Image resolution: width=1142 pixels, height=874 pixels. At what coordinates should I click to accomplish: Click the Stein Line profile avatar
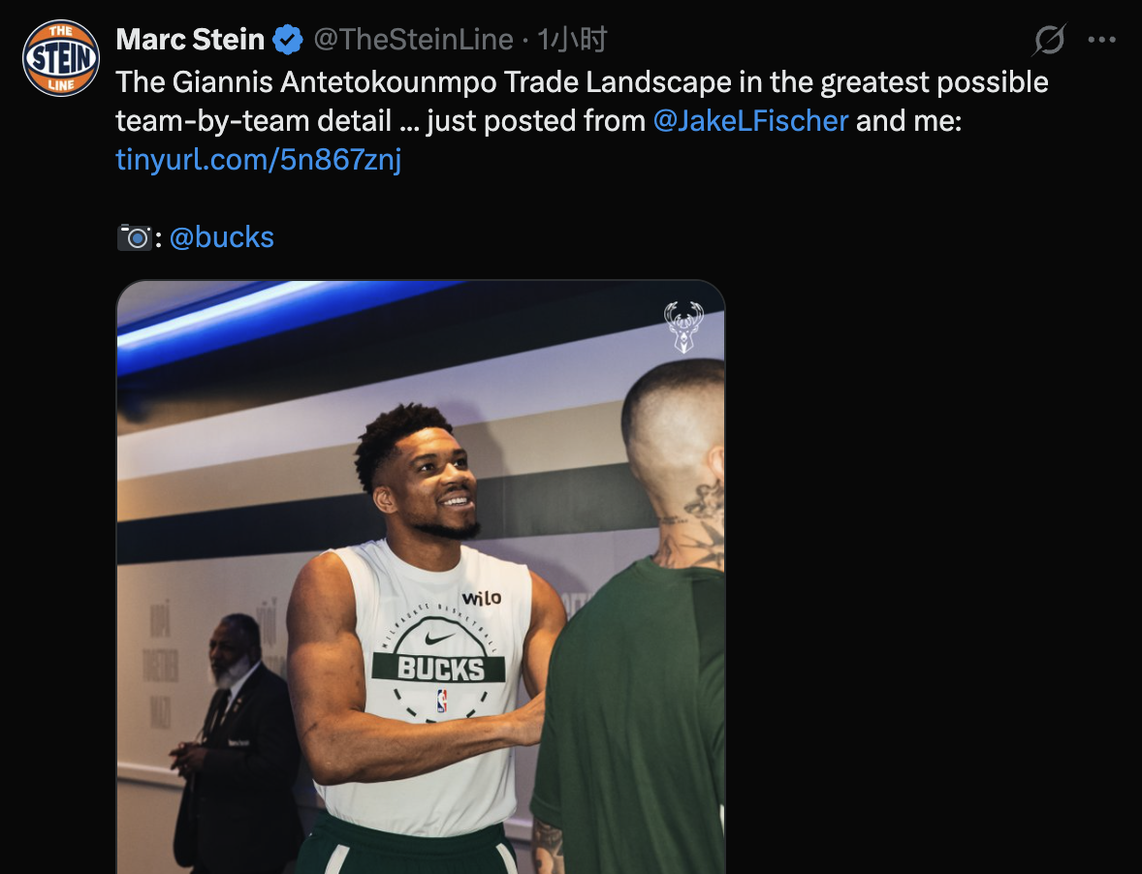point(61,58)
